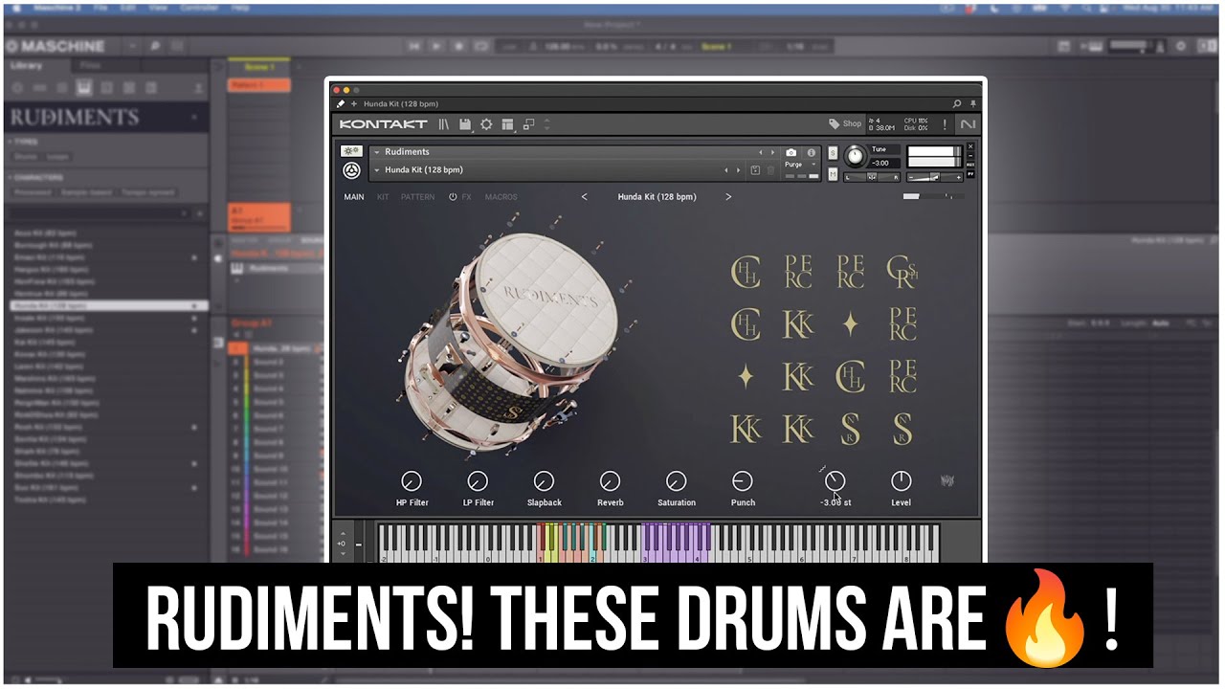Trigger the rightmost SNR snare pad
This screenshot has width=1225, height=689.
(902, 429)
